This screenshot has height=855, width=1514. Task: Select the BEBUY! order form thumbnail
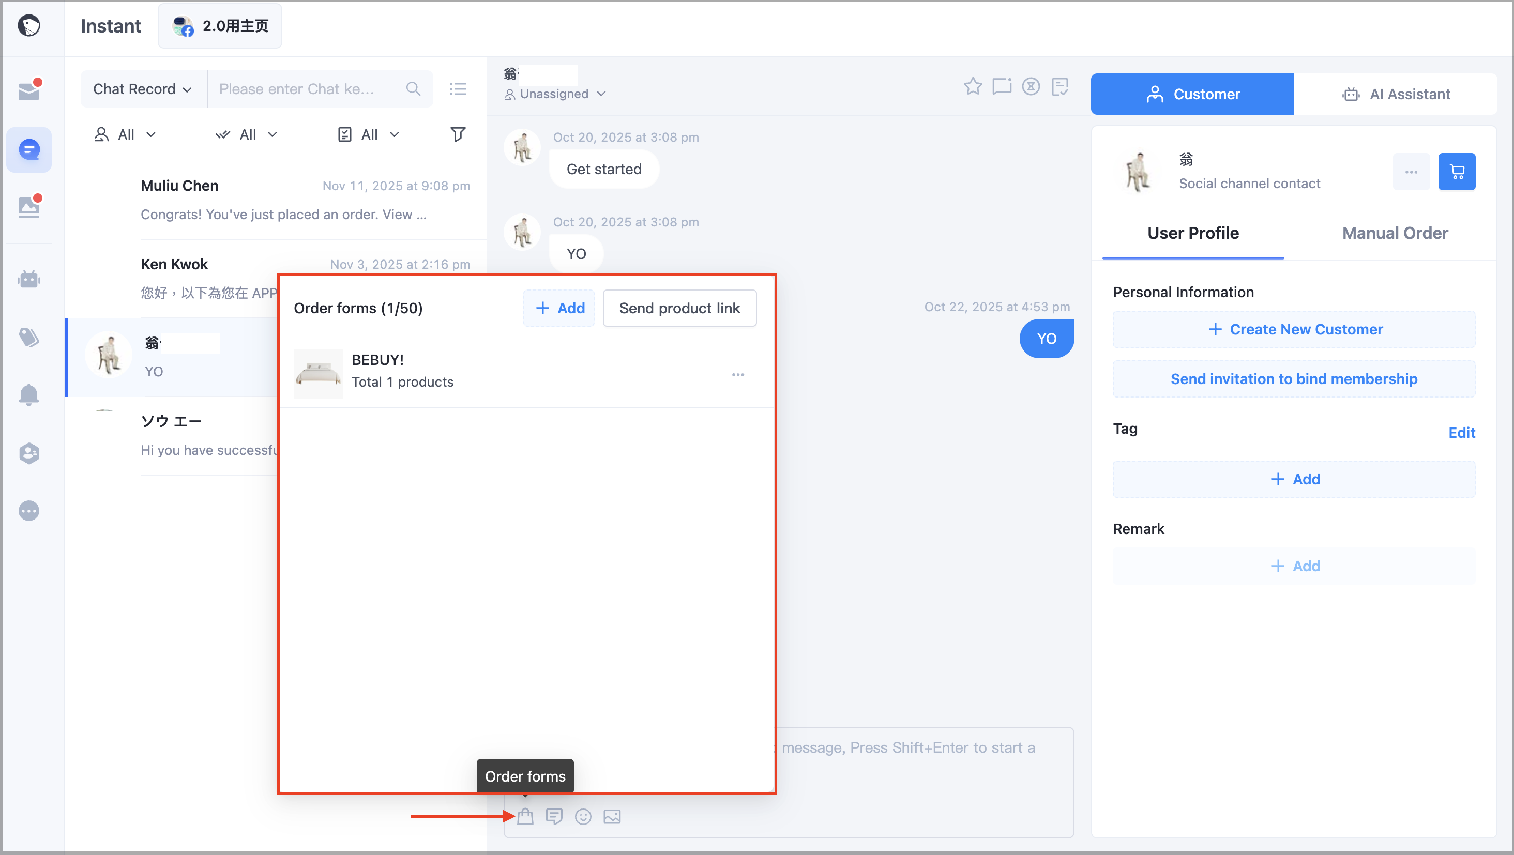pos(318,374)
